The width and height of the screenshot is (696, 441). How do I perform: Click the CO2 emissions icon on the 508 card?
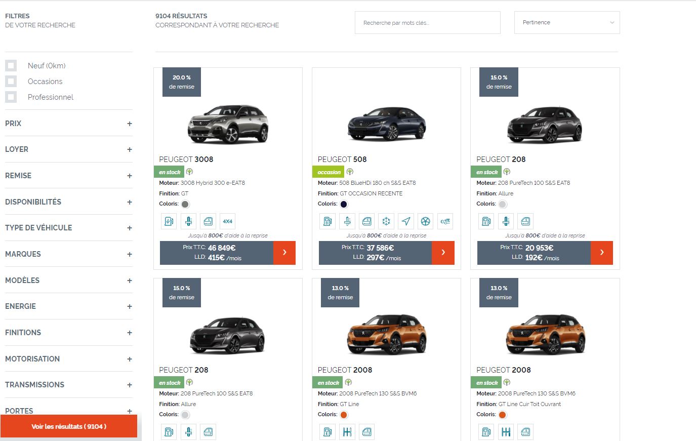point(445,221)
